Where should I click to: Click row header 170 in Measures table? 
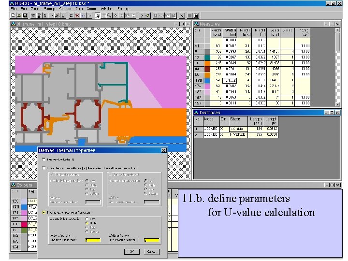199,80
